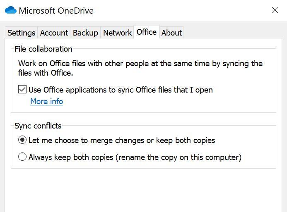Viewport: 287px width, 212px height.
Task: Click the Office tab
Action: 147,32
